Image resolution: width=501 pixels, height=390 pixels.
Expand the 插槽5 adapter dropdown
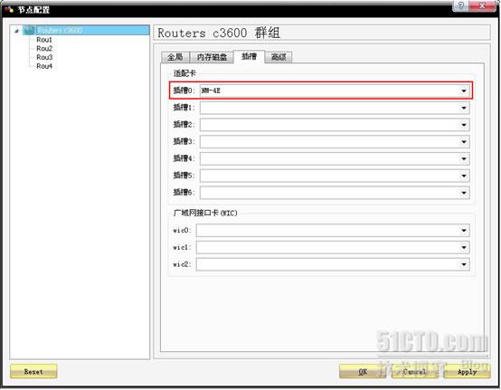click(335, 176)
